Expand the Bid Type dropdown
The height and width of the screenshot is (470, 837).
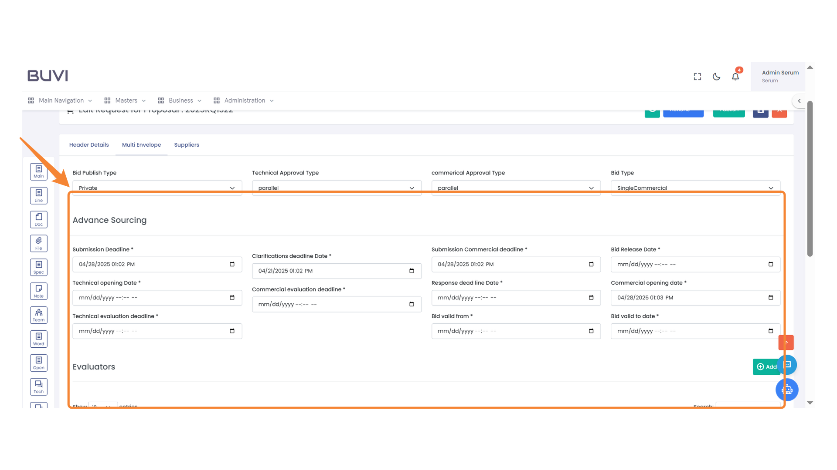(695, 188)
